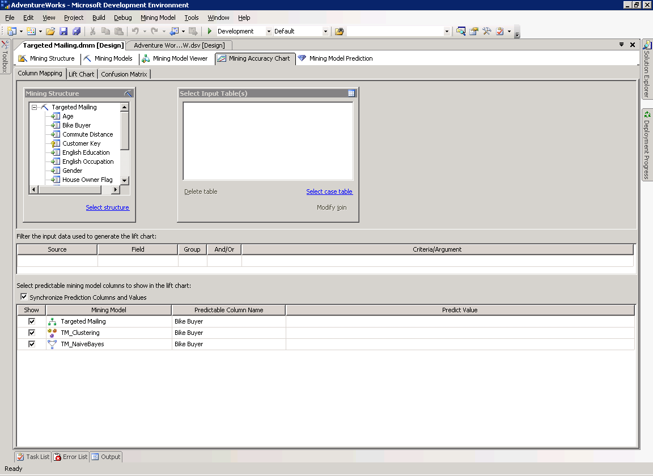Open the Error List bottom tab
The height and width of the screenshot is (476, 653).
pos(71,457)
